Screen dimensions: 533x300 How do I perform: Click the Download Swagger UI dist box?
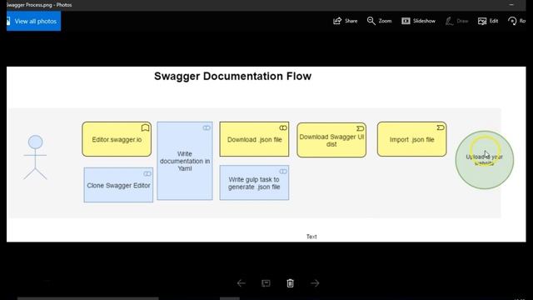click(x=331, y=140)
